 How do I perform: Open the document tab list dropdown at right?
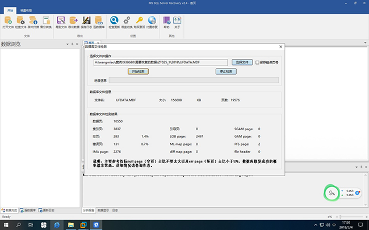click(365, 42)
